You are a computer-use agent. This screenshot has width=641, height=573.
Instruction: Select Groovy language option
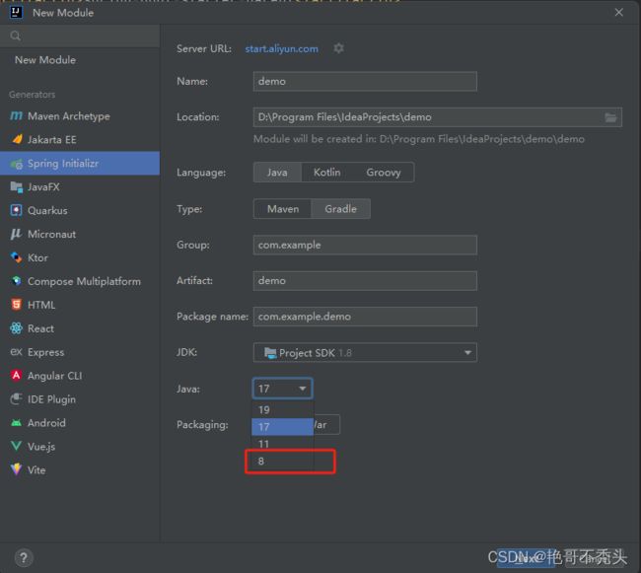tap(384, 173)
